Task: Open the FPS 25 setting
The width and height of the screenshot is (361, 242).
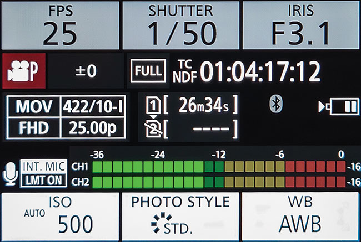Action: coord(61,25)
